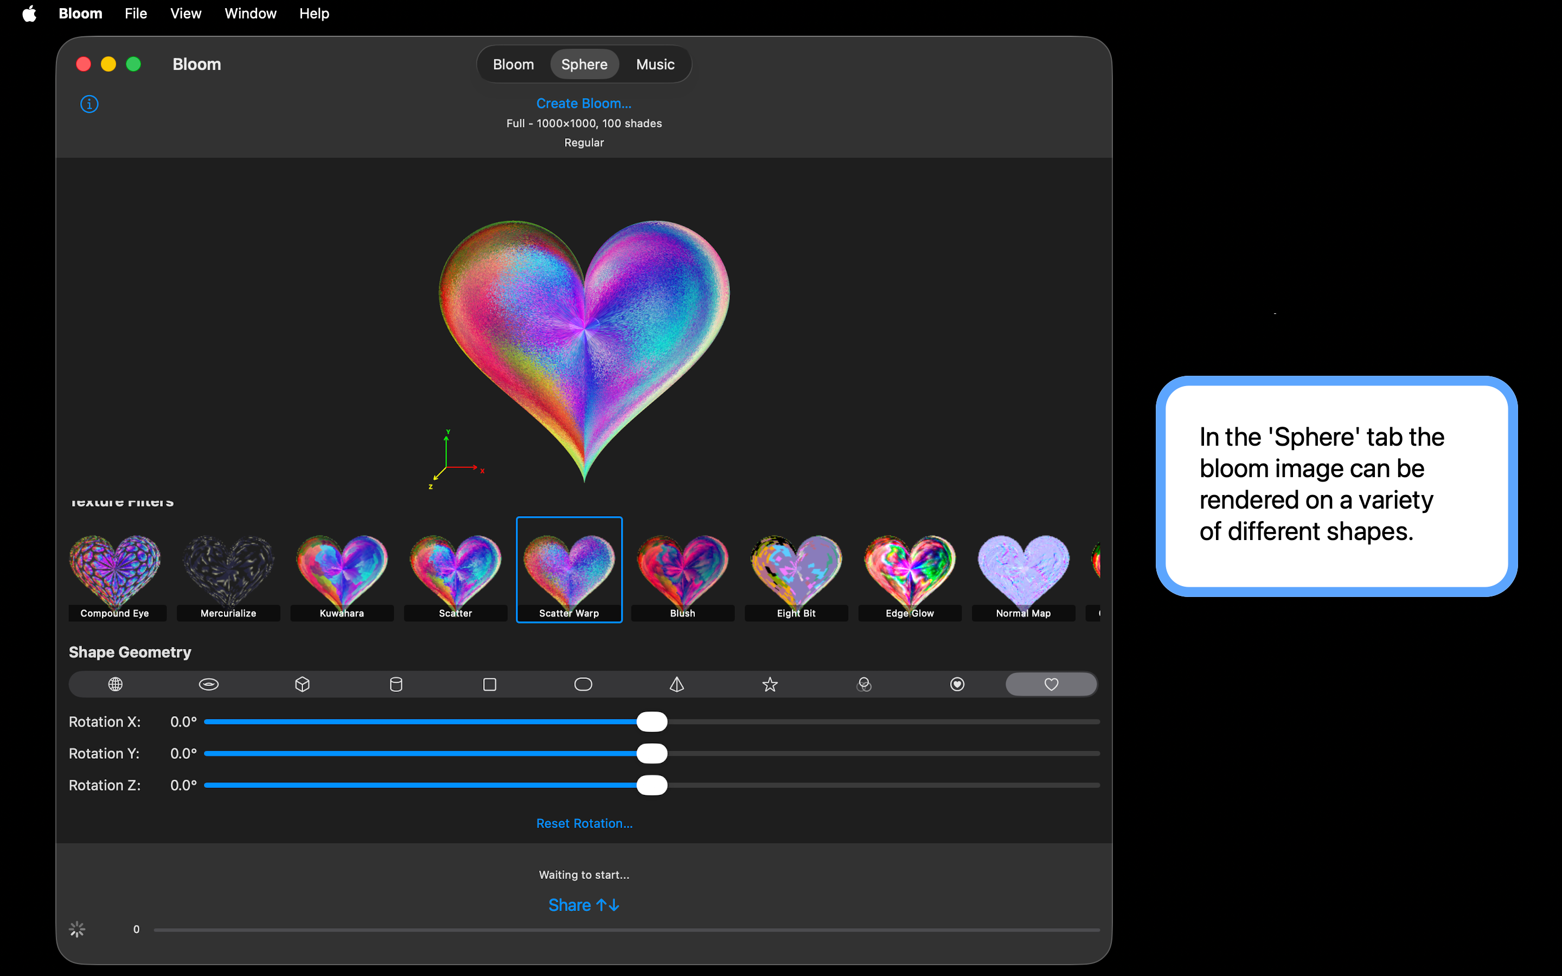This screenshot has width=1562, height=976.
Task: Open the File menu
Action: tap(136, 14)
